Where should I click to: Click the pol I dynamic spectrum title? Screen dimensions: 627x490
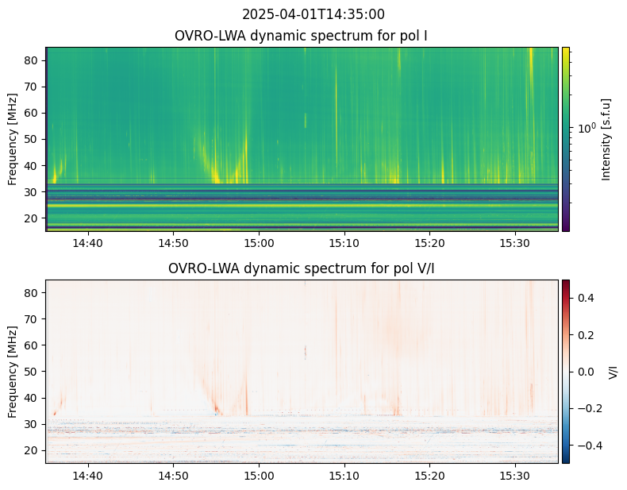click(x=301, y=36)
